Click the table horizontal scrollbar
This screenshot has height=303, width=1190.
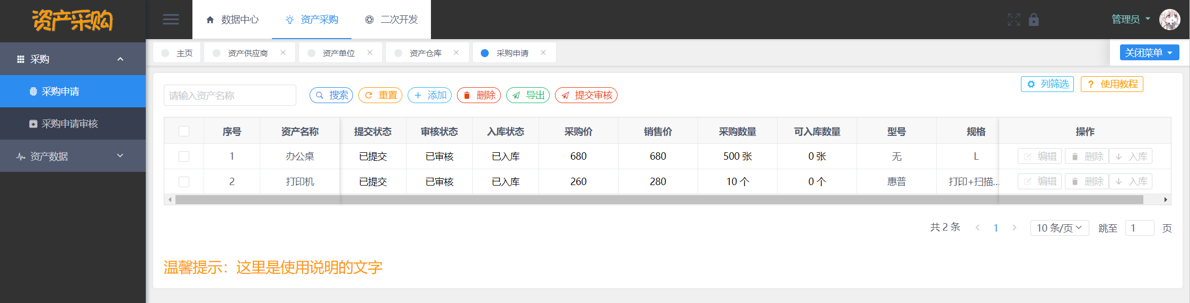tap(659, 200)
